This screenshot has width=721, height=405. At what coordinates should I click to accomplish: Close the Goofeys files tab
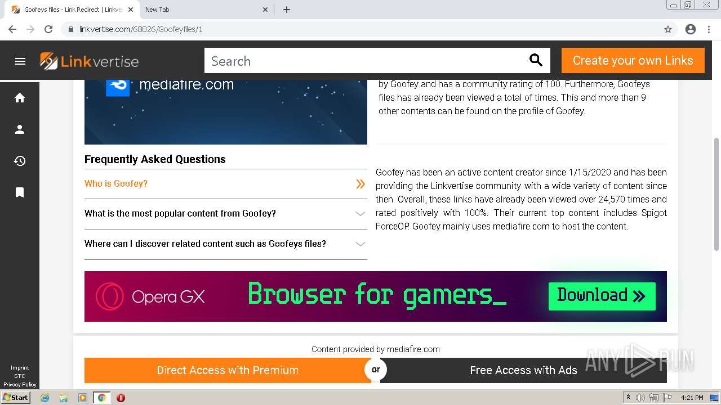[x=131, y=10]
